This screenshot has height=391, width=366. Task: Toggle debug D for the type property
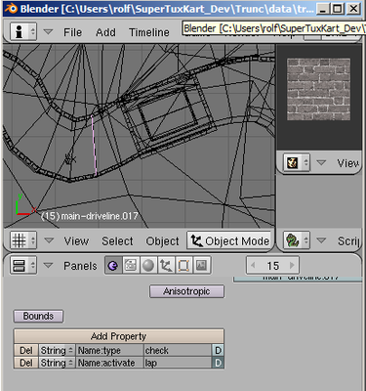point(218,351)
